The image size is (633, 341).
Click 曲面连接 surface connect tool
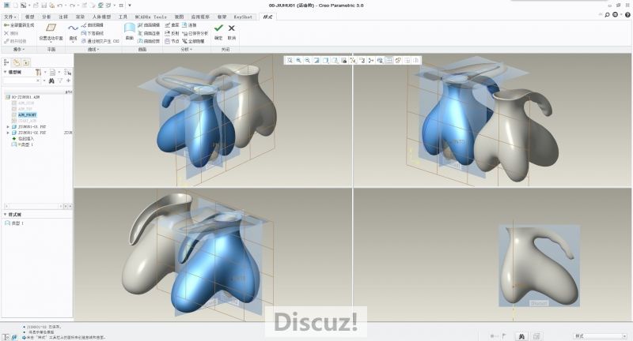pyautogui.click(x=149, y=33)
